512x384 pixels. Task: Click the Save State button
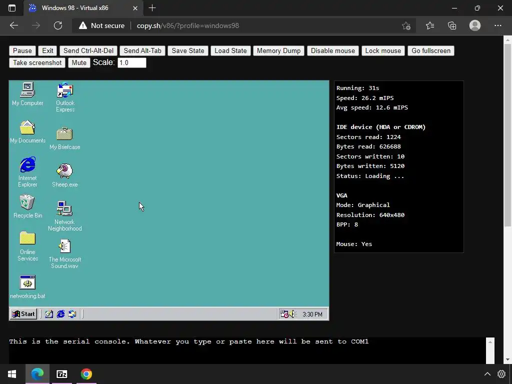coord(188,50)
